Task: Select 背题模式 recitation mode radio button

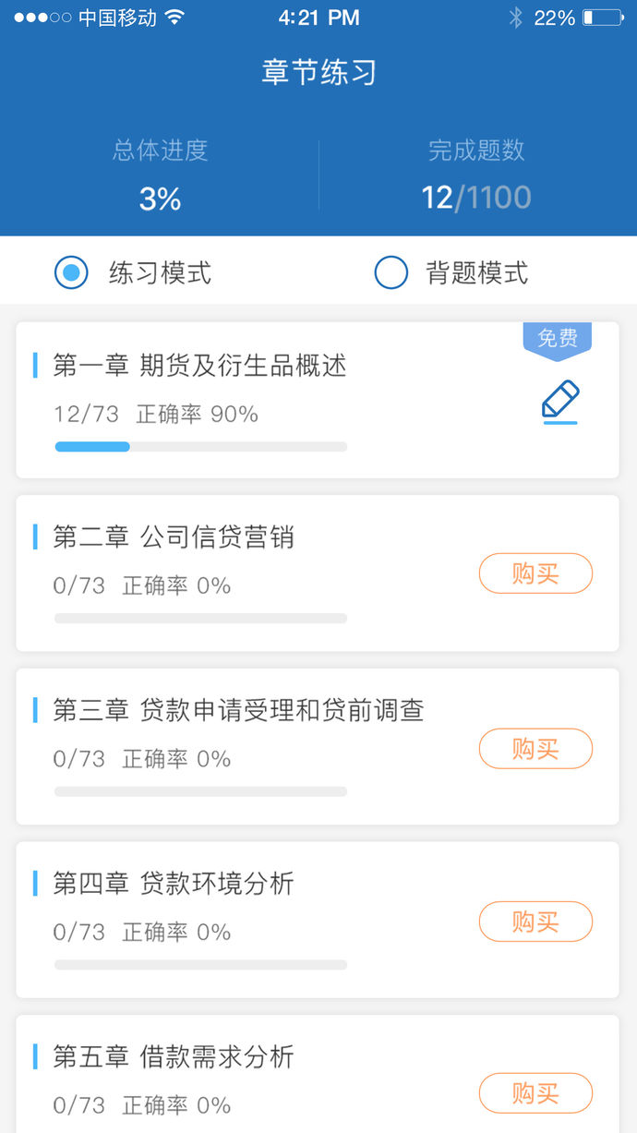Action: pos(391,272)
